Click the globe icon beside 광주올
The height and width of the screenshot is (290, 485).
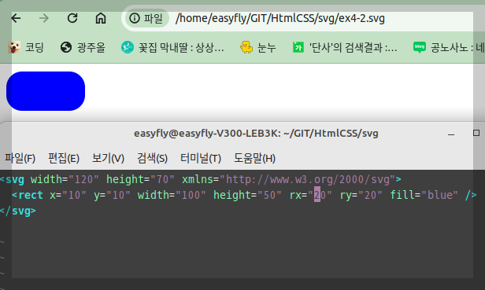66,47
